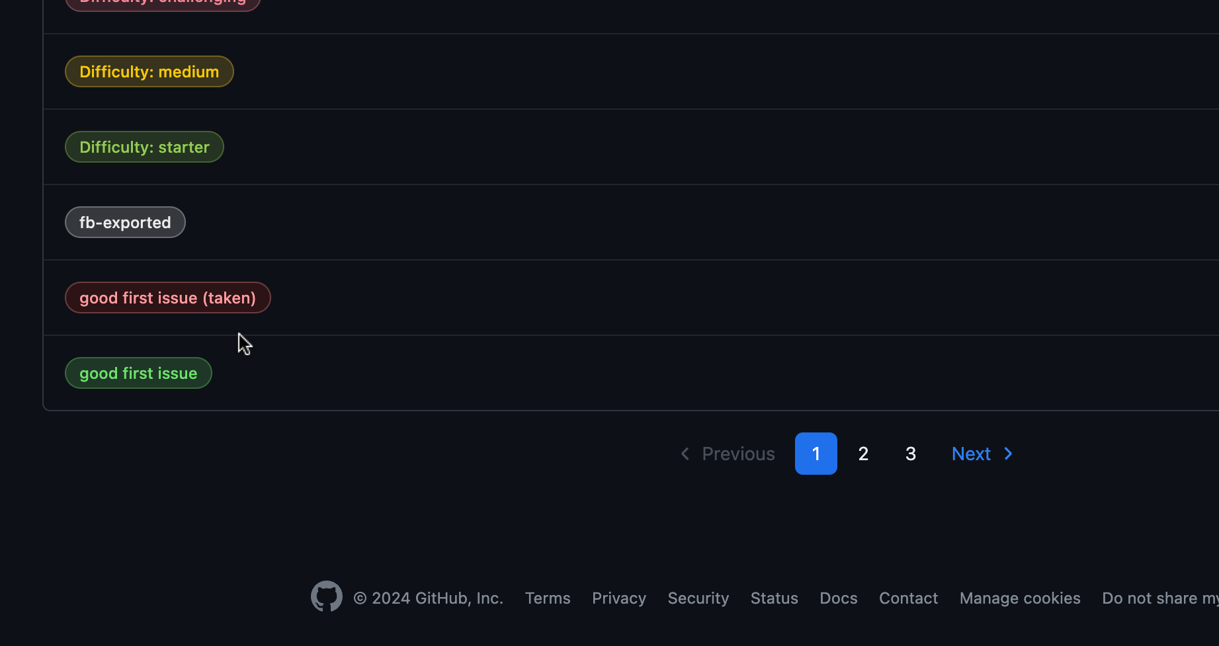The image size is (1219, 646).
Task: Click the Previous page chevron arrow
Action: [x=685, y=454]
